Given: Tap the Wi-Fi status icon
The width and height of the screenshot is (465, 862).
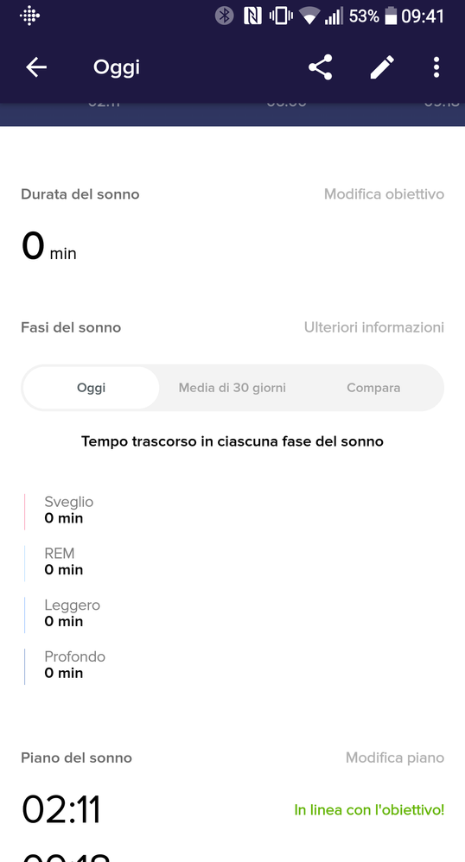Looking at the screenshot, I should click(x=309, y=17).
